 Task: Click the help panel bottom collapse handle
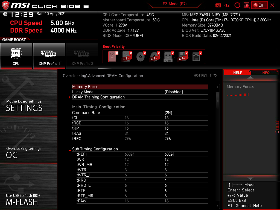click(x=250, y=178)
